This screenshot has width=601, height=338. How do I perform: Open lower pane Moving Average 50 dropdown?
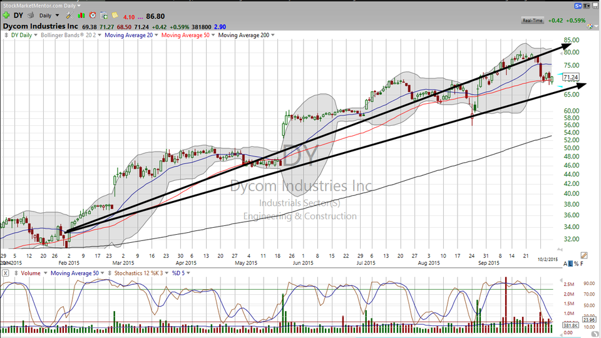pos(102,274)
